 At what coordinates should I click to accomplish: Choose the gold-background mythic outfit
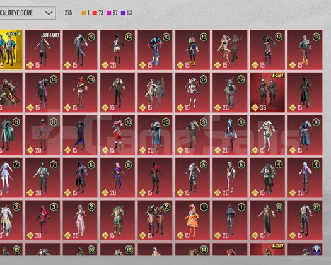[11, 50]
